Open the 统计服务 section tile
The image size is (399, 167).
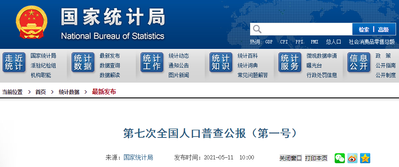290,62
